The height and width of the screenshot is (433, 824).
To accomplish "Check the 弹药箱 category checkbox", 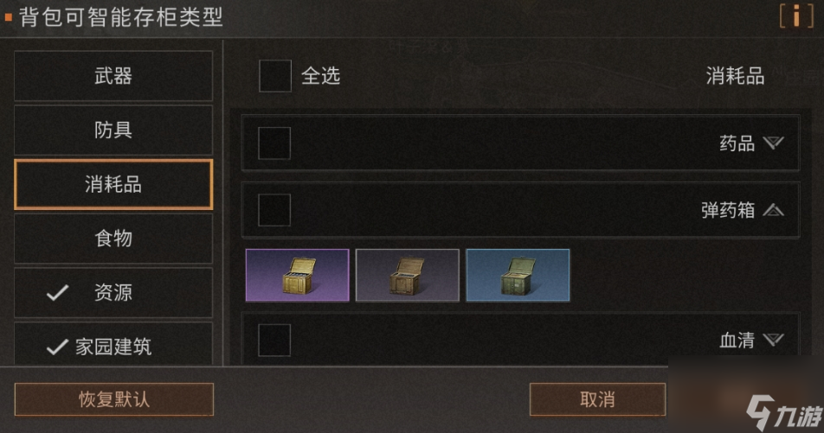I will click(x=274, y=210).
